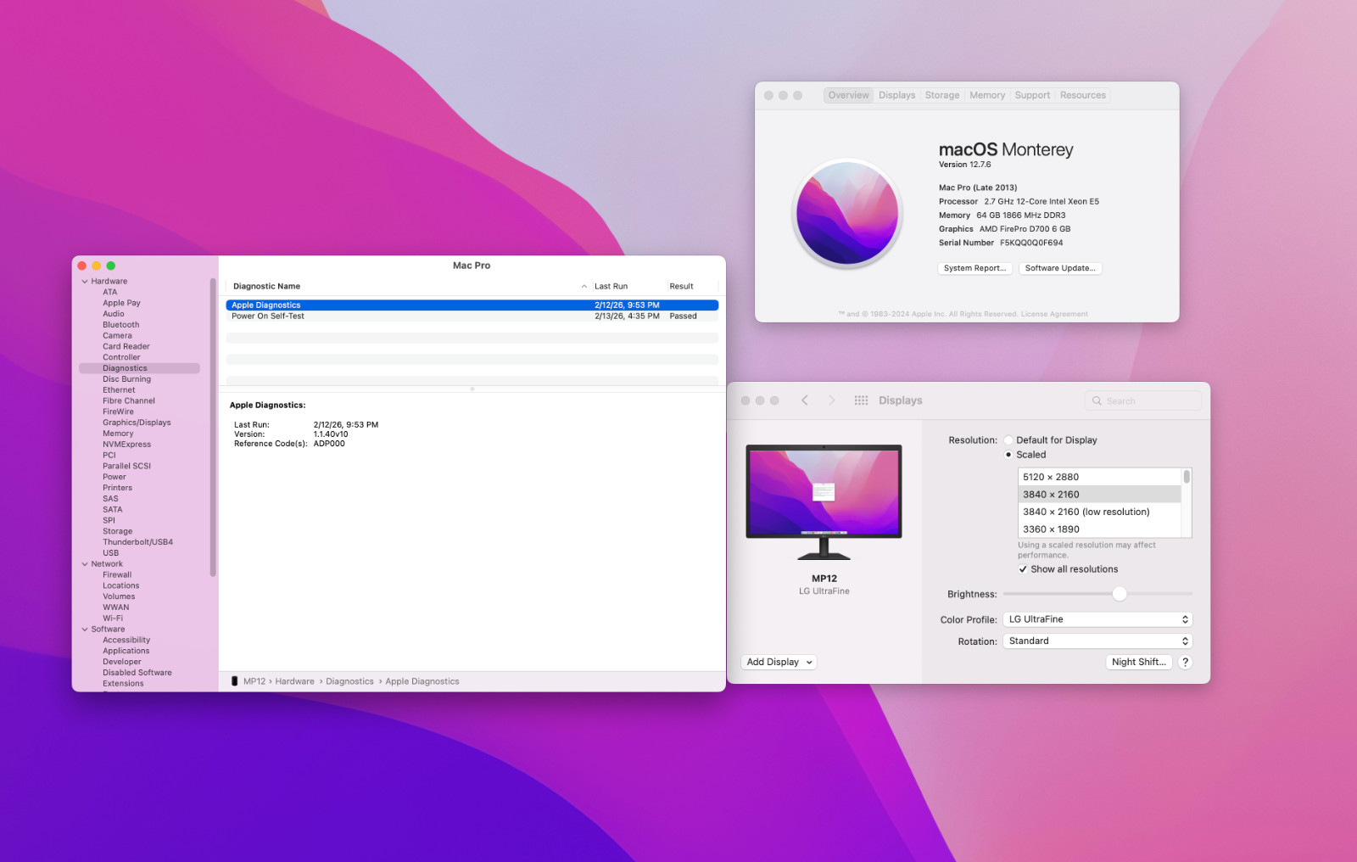Select 5120 × 2880 resolution
This screenshot has width=1357, height=862.
1099,477
